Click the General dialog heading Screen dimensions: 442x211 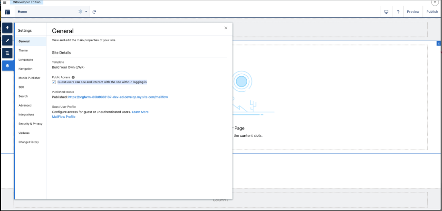[x=63, y=31]
